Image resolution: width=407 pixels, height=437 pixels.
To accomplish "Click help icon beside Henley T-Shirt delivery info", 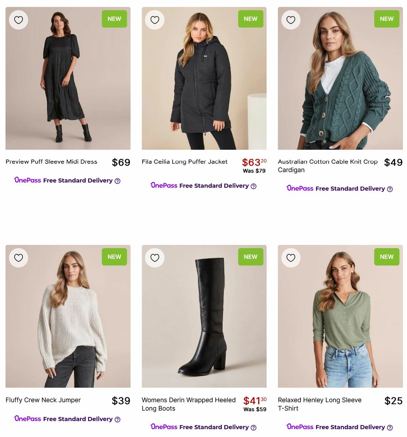I will coord(390,427).
